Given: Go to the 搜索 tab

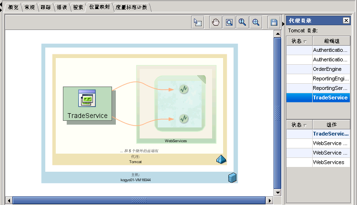Looking at the screenshot, I should pos(78,7).
